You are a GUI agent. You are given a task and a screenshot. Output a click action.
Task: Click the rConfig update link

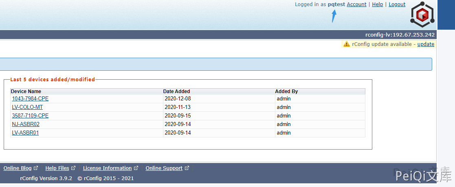[426, 44]
